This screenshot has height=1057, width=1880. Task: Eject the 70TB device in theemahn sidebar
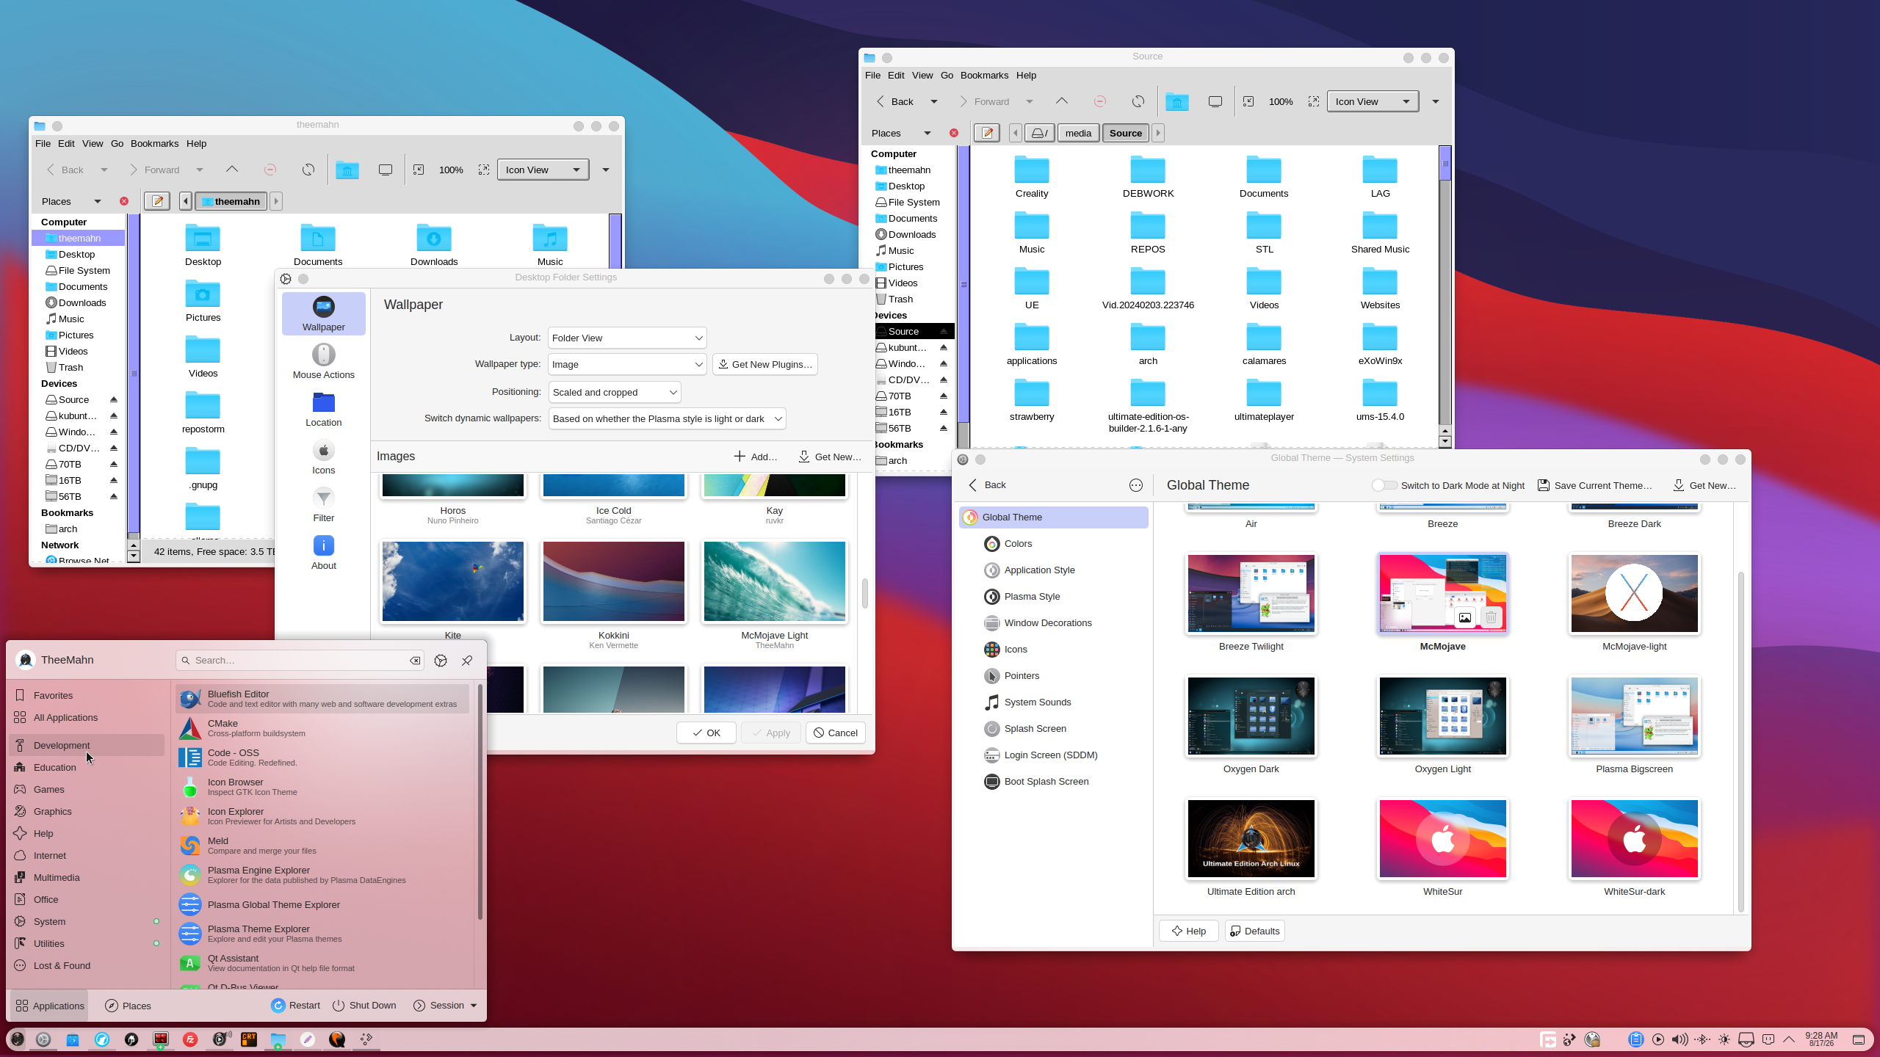coord(114,464)
